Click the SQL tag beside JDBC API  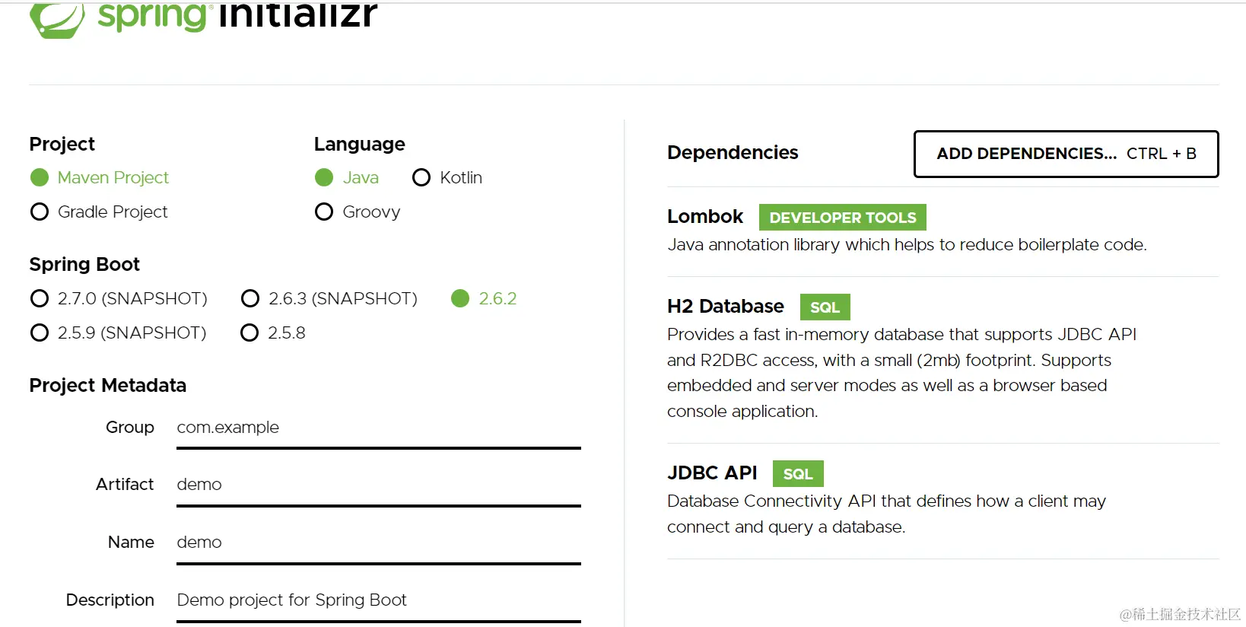798,474
